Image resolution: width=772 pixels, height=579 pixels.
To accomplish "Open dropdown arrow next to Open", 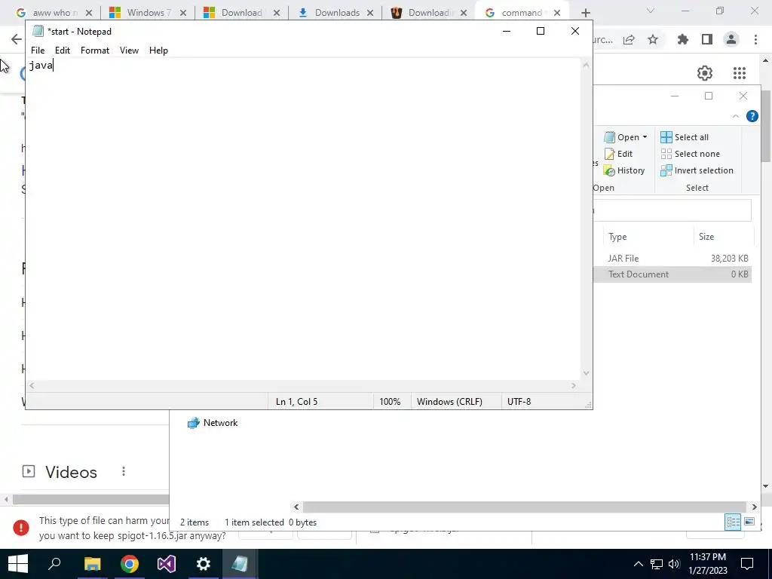I will [645, 137].
